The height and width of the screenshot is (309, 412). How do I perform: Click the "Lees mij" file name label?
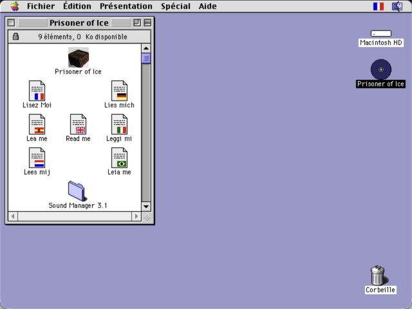37,172
